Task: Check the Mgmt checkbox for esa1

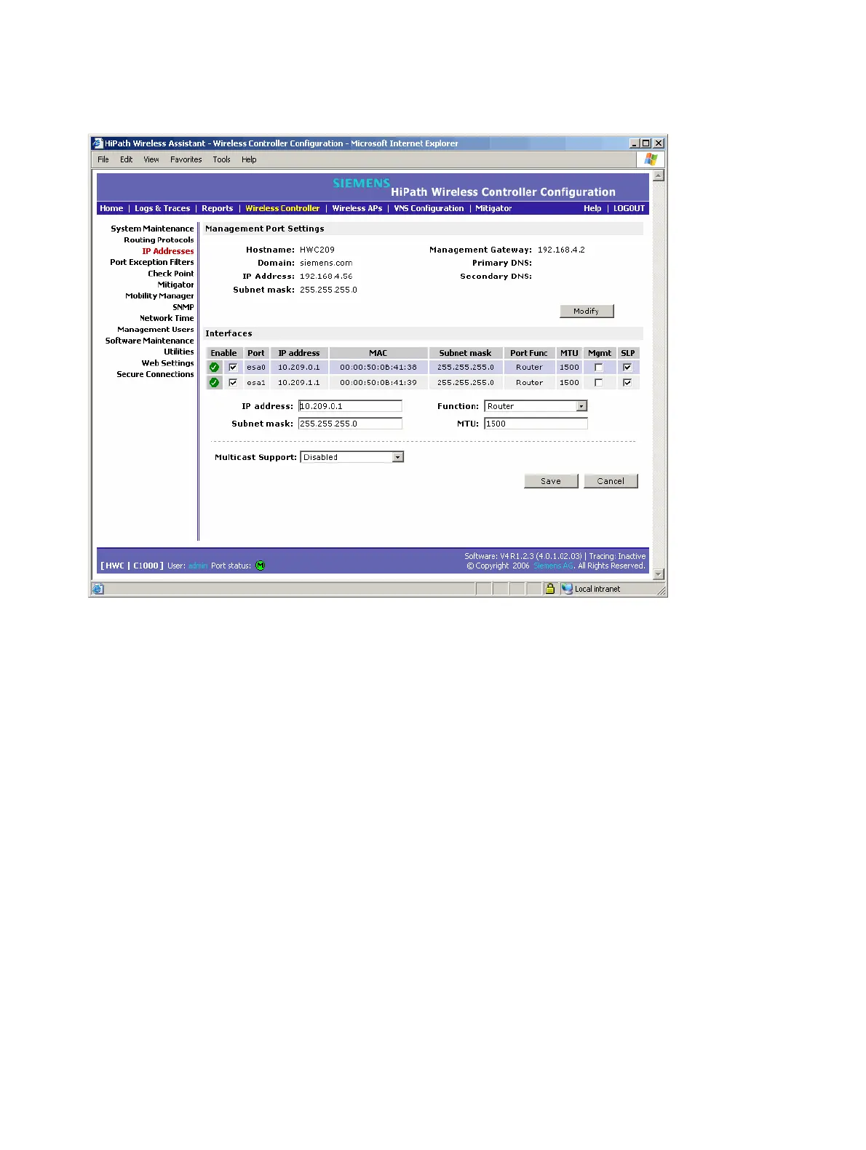Action: [x=599, y=382]
